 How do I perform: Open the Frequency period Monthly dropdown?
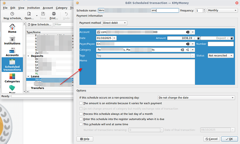(x=220, y=10)
